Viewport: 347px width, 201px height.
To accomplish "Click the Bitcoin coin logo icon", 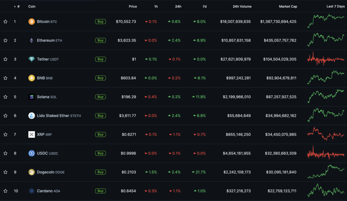I will click(x=32, y=22).
